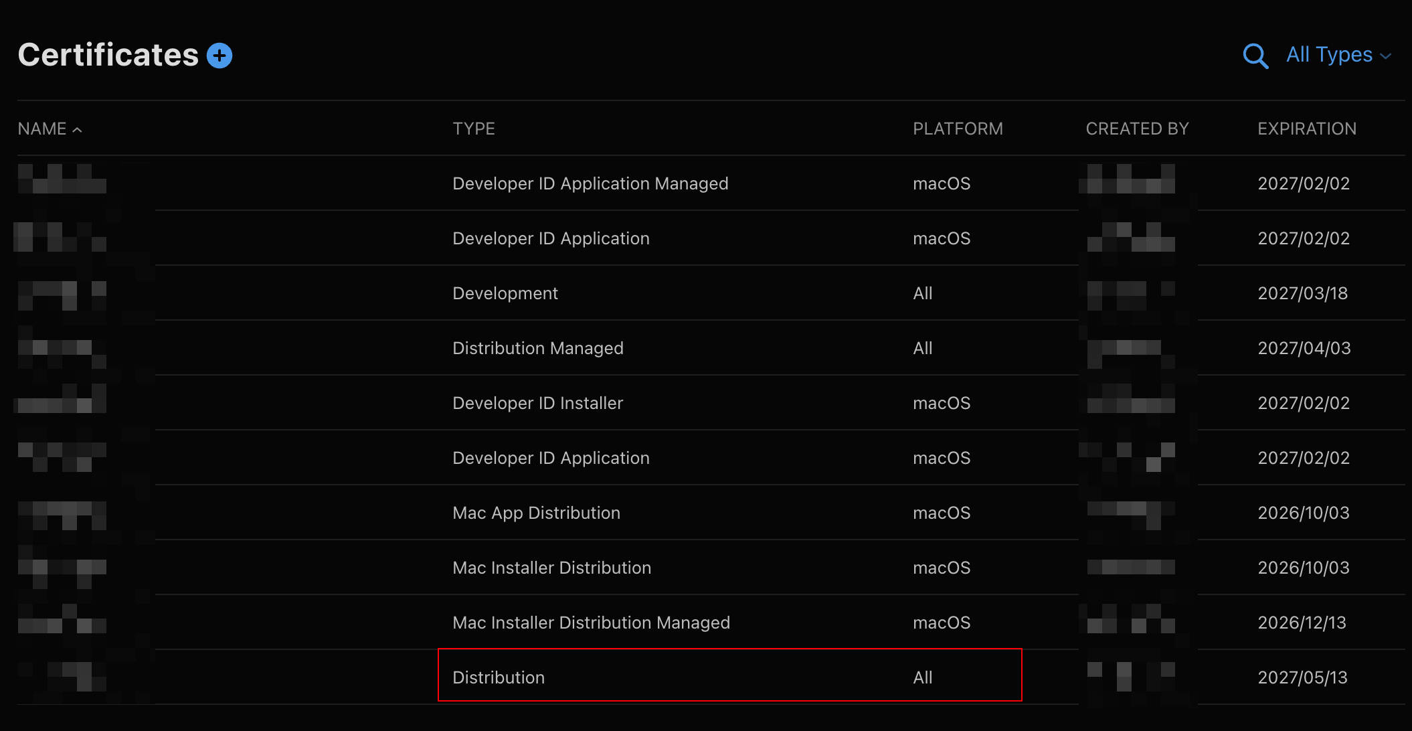Select the highlighted Distribution certificate row
This screenshot has height=731, width=1412.
[711, 677]
